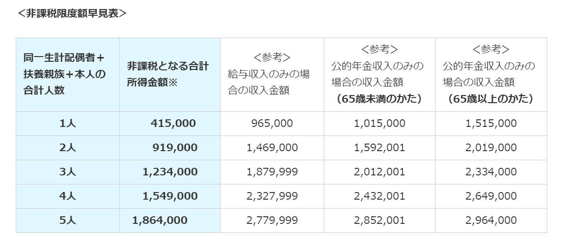Screen dimensions: 561x241
Task: Select the 5人 row label
Action: (x=68, y=221)
